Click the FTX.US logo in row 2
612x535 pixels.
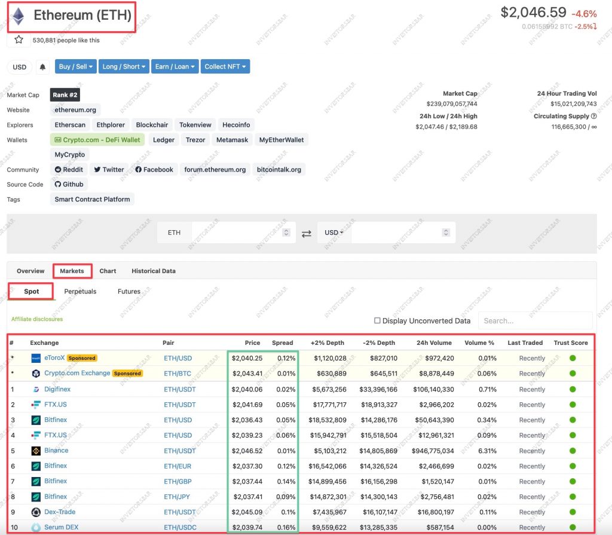pos(36,405)
